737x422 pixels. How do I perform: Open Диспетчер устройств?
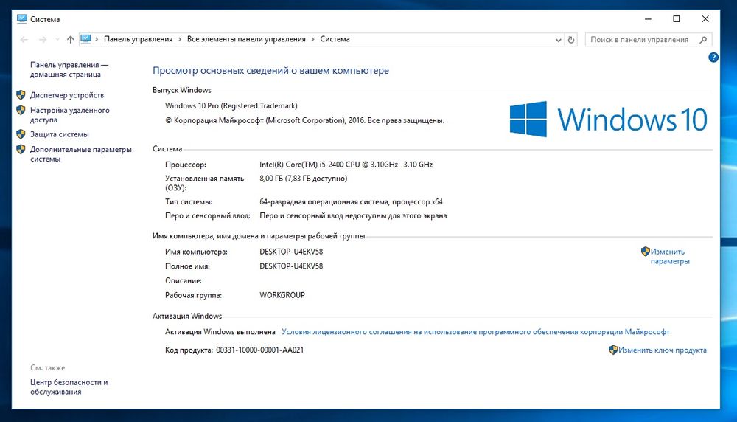[67, 95]
